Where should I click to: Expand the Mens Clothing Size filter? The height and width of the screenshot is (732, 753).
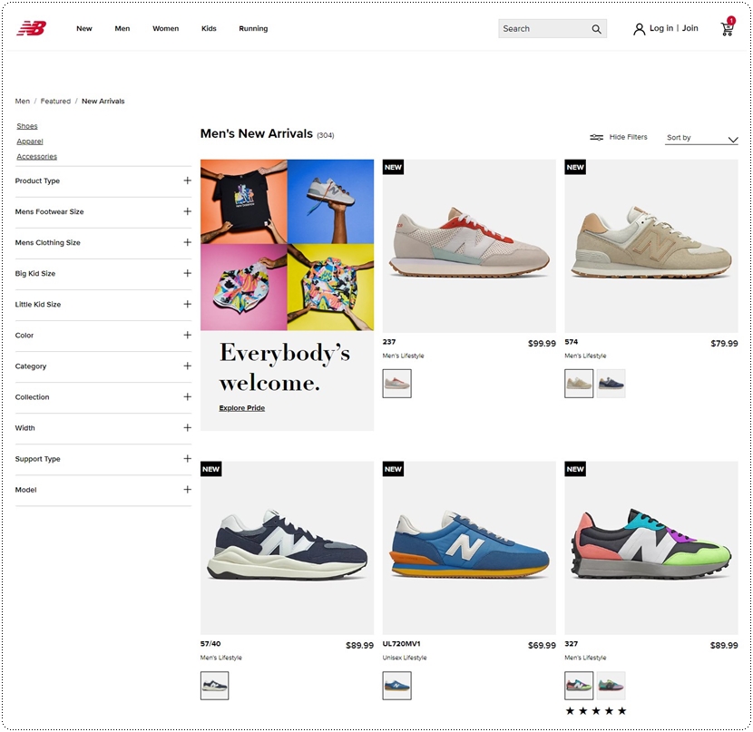pos(103,242)
